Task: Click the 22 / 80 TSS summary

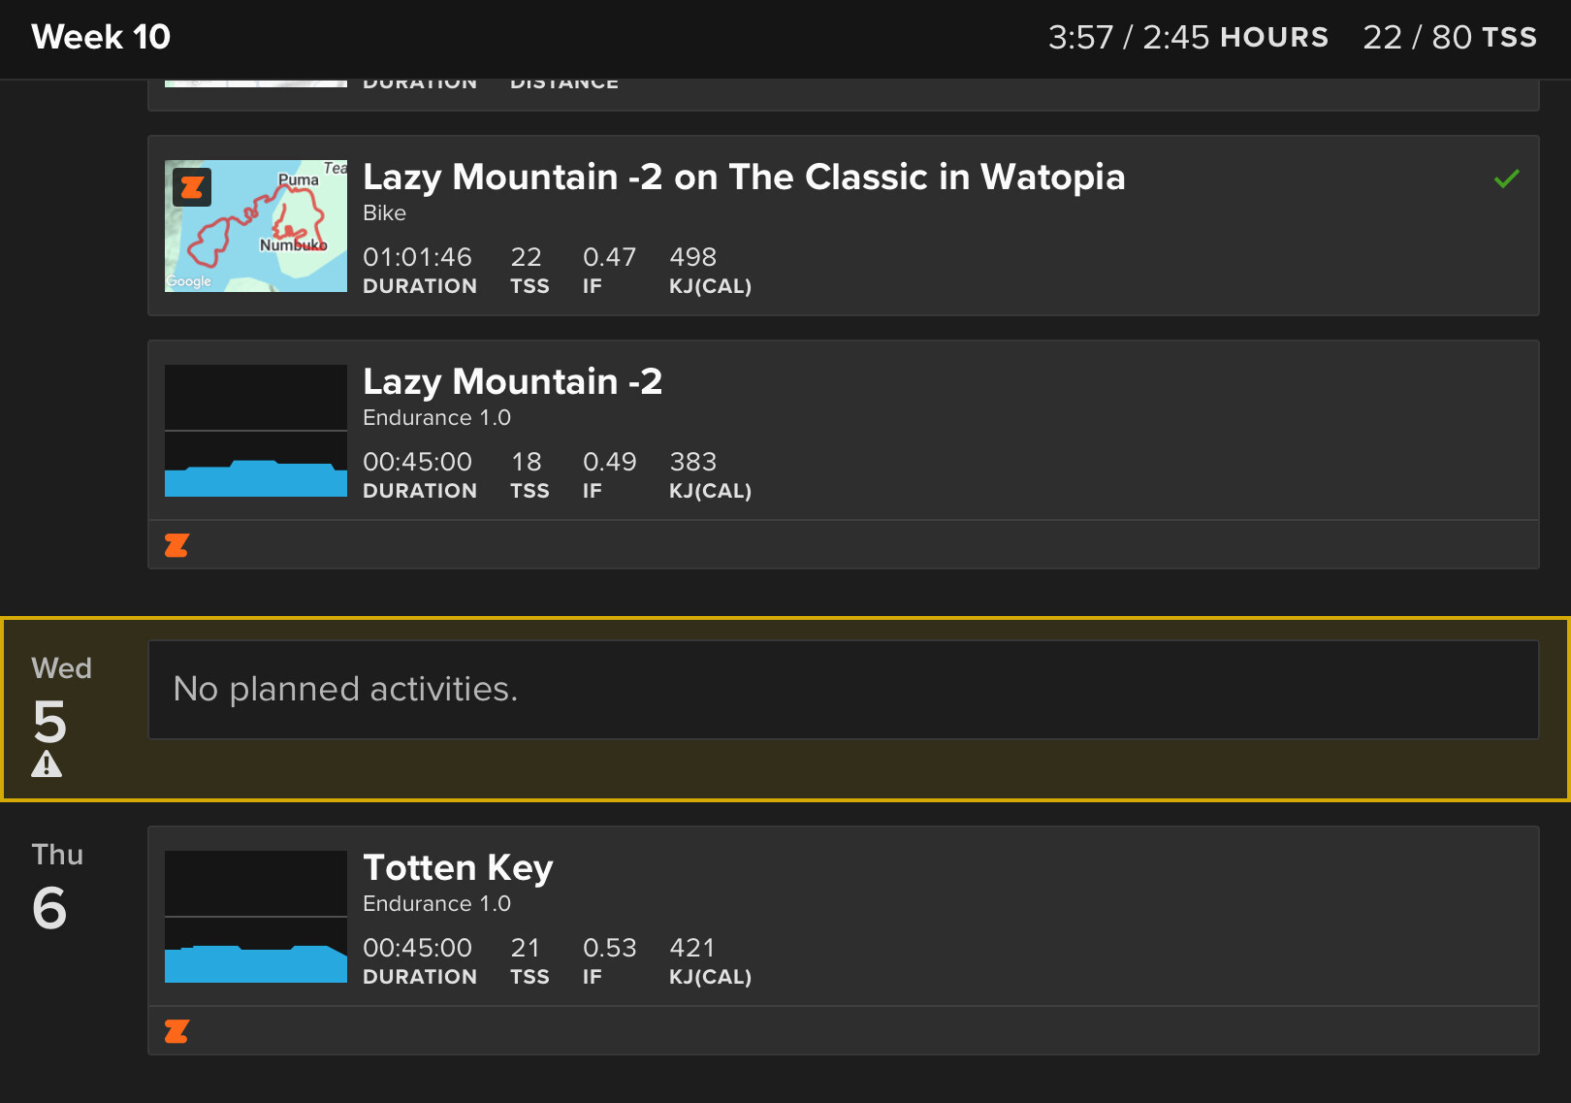Action: coord(1449,37)
